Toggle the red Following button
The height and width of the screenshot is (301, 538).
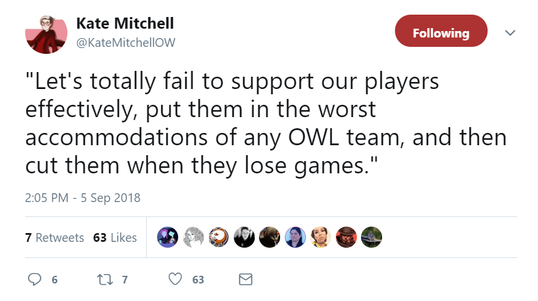441,33
